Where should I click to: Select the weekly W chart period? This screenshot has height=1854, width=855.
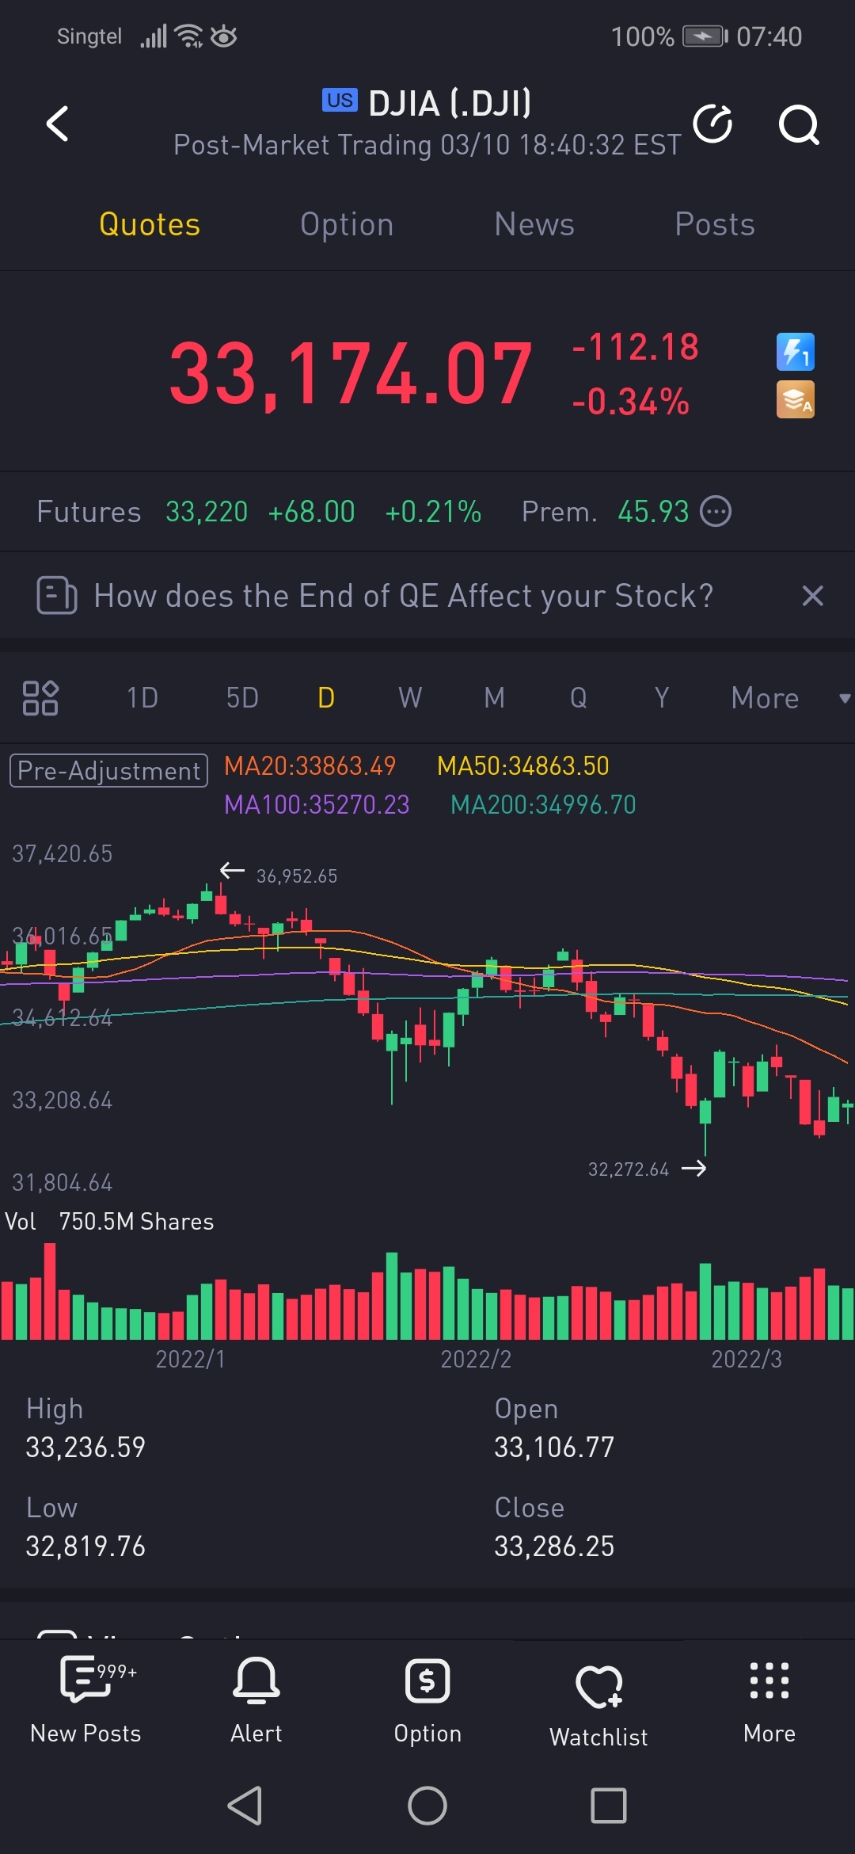coord(410,698)
